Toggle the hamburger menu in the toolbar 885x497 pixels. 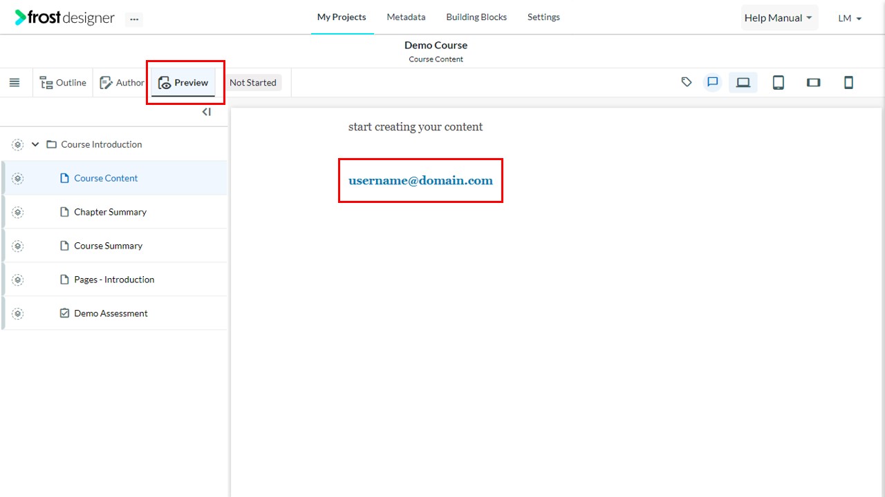coord(15,83)
